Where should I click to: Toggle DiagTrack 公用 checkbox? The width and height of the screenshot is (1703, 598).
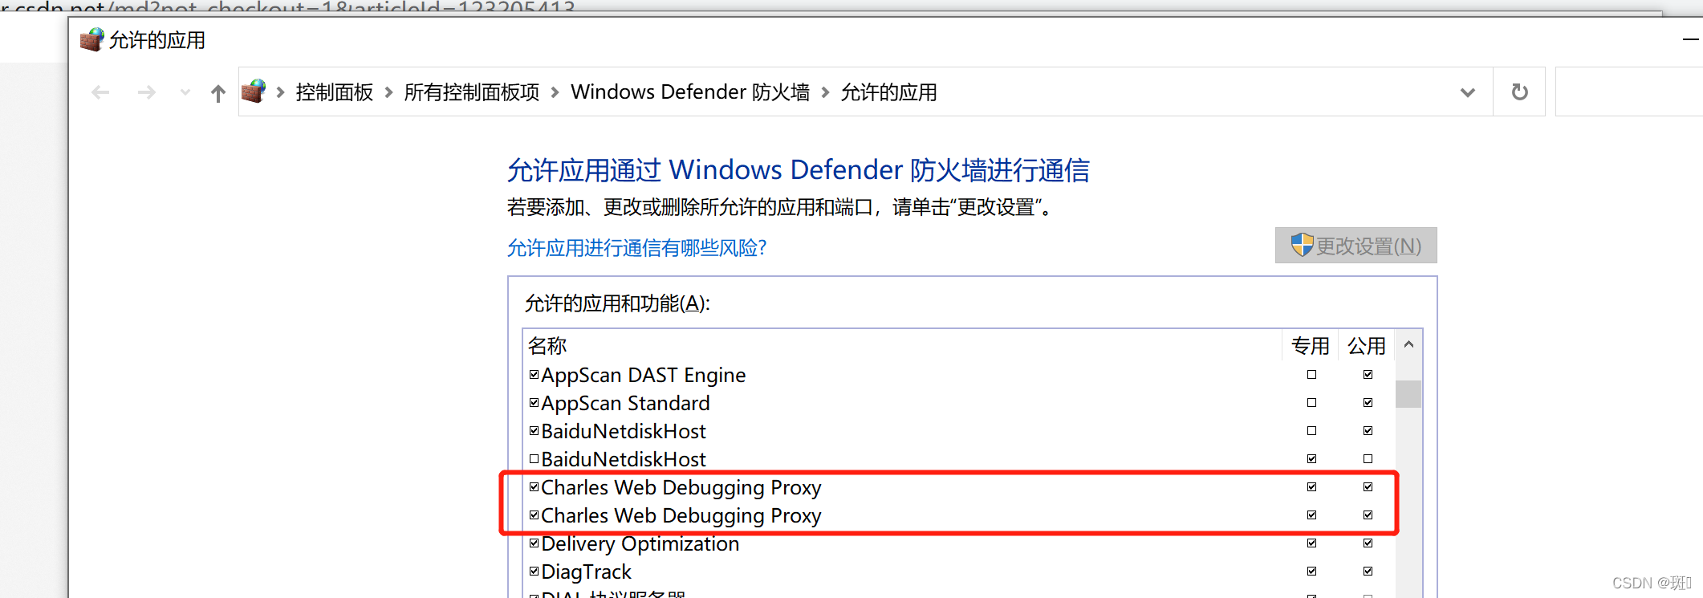pos(1368,571)
